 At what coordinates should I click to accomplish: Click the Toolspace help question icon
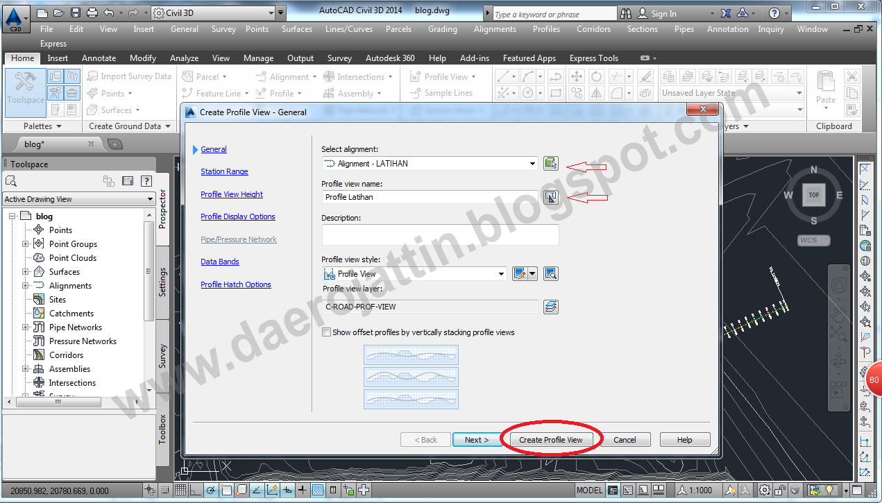[x=146, y=181]
